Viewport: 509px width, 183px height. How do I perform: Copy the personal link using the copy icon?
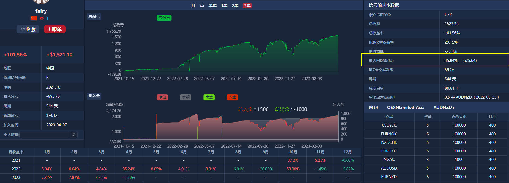coord(73,135)
